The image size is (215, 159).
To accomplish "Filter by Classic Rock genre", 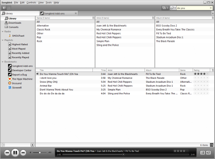I will point(65,29).
